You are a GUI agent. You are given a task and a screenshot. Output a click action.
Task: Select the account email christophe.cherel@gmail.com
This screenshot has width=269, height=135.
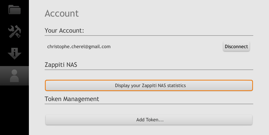coord(79,47)
